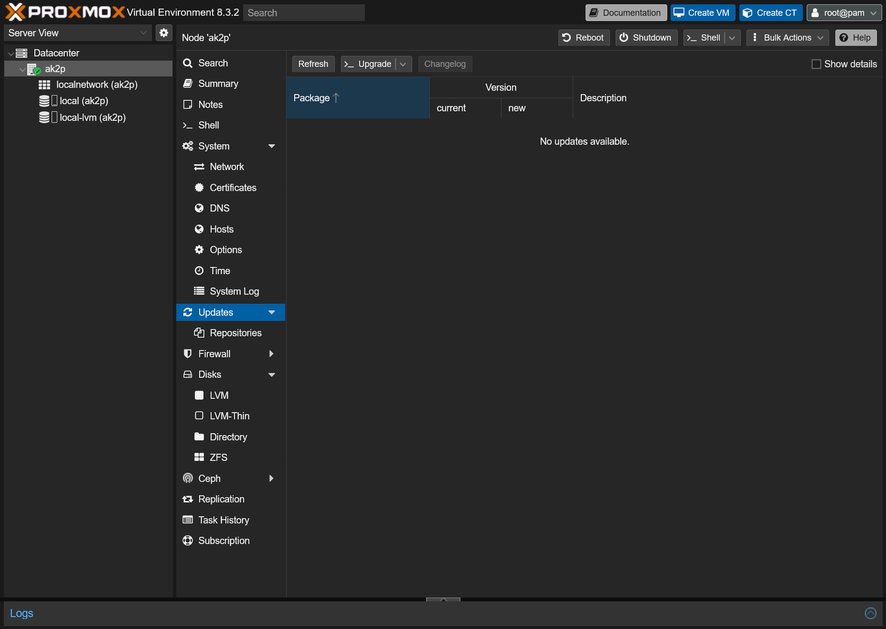Viewport: 886px width, 629px height.
Task: Collapse the ak2p tree node
Action: pos(22,69)
